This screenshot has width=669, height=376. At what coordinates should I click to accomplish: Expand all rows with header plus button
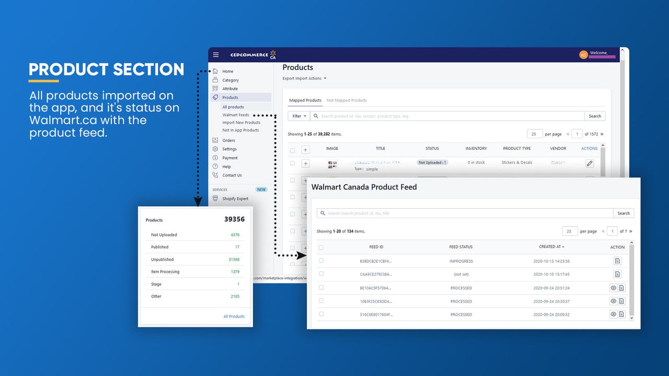tap(306, 150)
